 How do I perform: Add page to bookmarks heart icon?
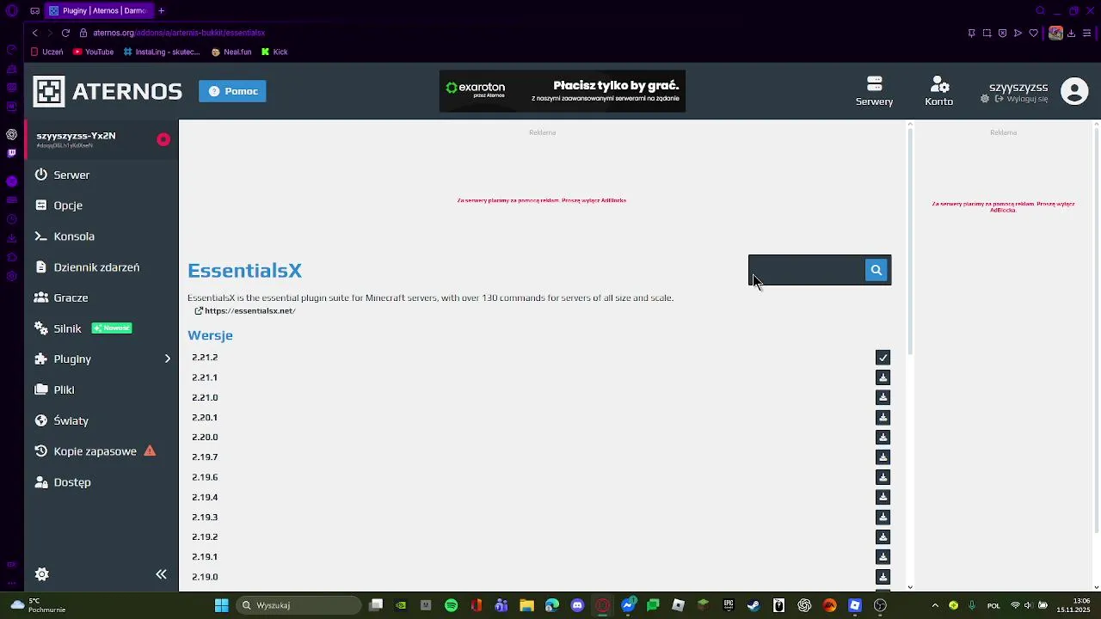(x=1033, y=33)
